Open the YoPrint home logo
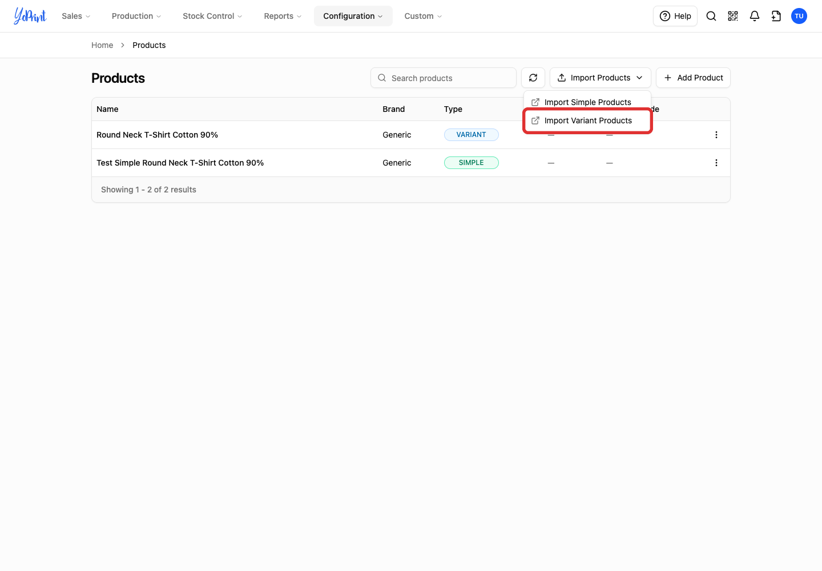Screen dimensions: 822x571 click(x=30, y=16)
